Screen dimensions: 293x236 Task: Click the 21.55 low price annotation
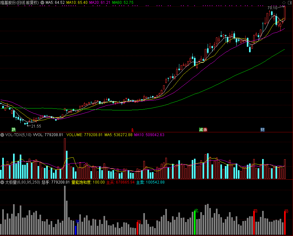pyautogui.click(x=36, y=126)
